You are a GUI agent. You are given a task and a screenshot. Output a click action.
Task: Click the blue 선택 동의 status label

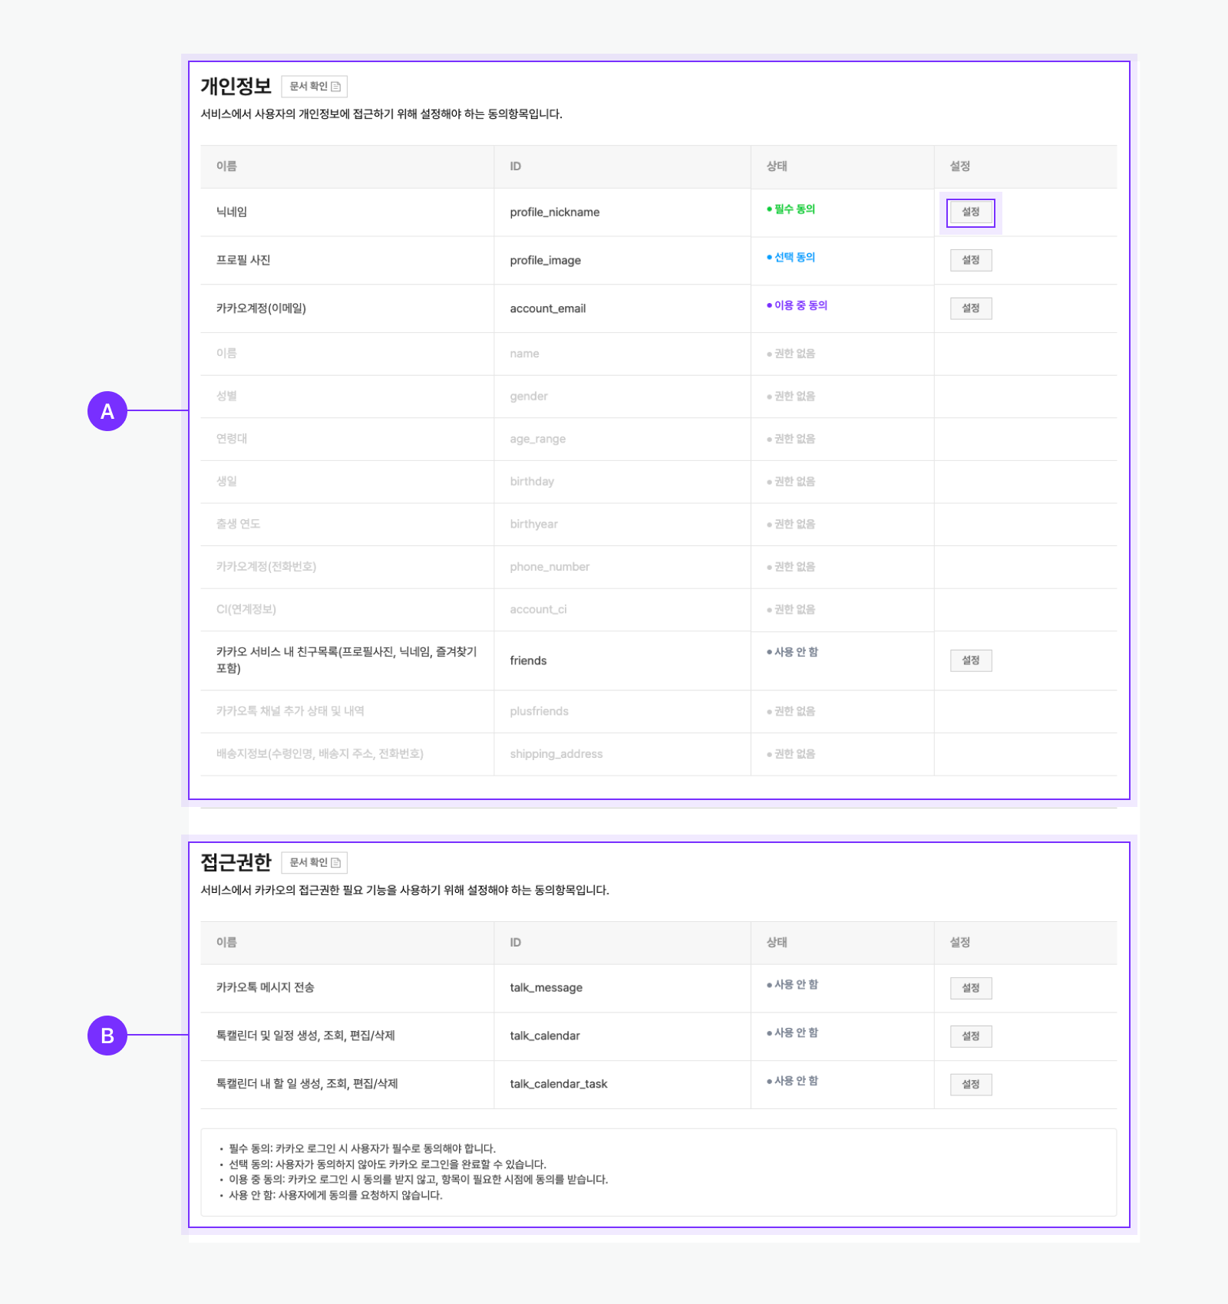click(x=794, y=258)
